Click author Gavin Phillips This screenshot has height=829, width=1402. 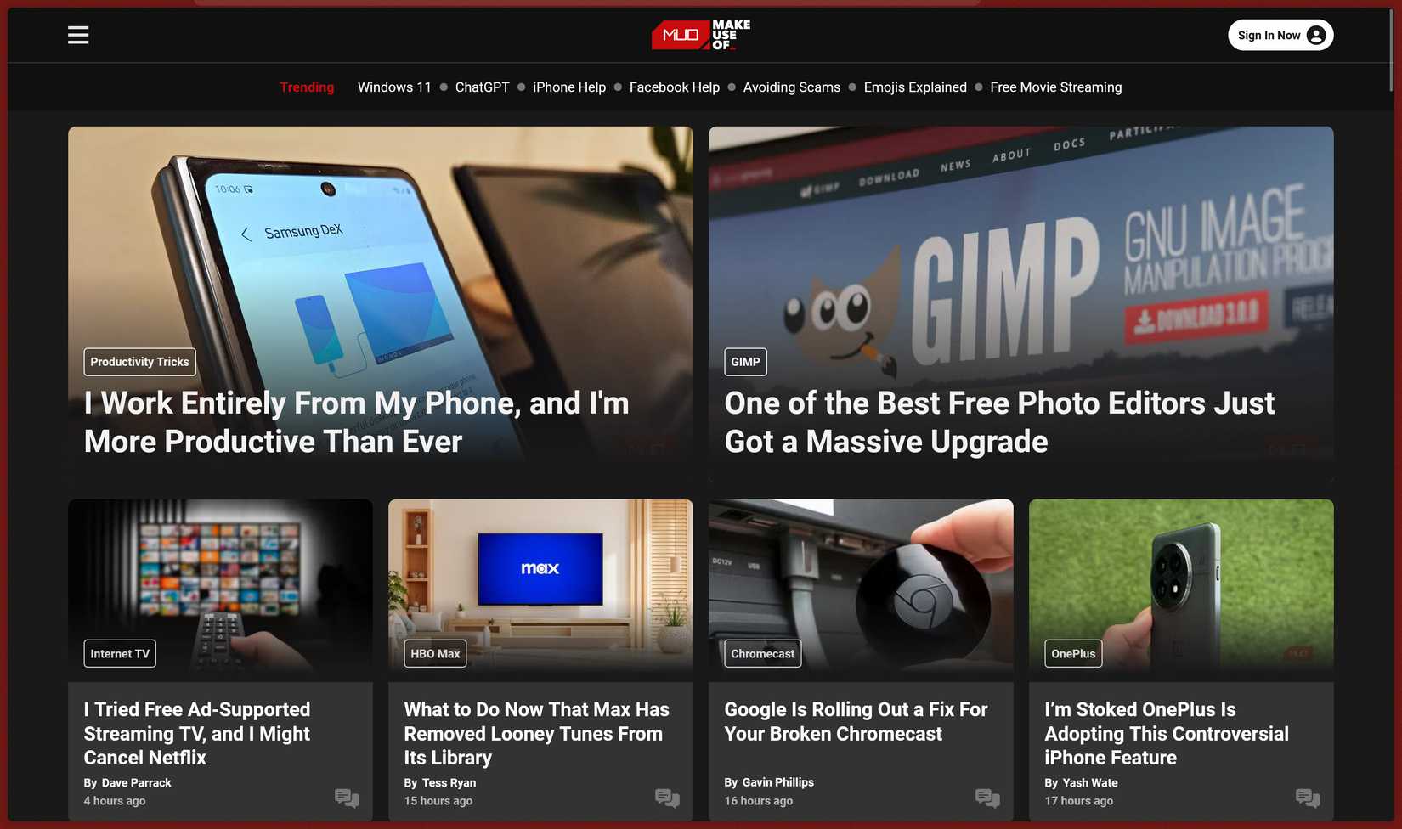pos(778,782)
